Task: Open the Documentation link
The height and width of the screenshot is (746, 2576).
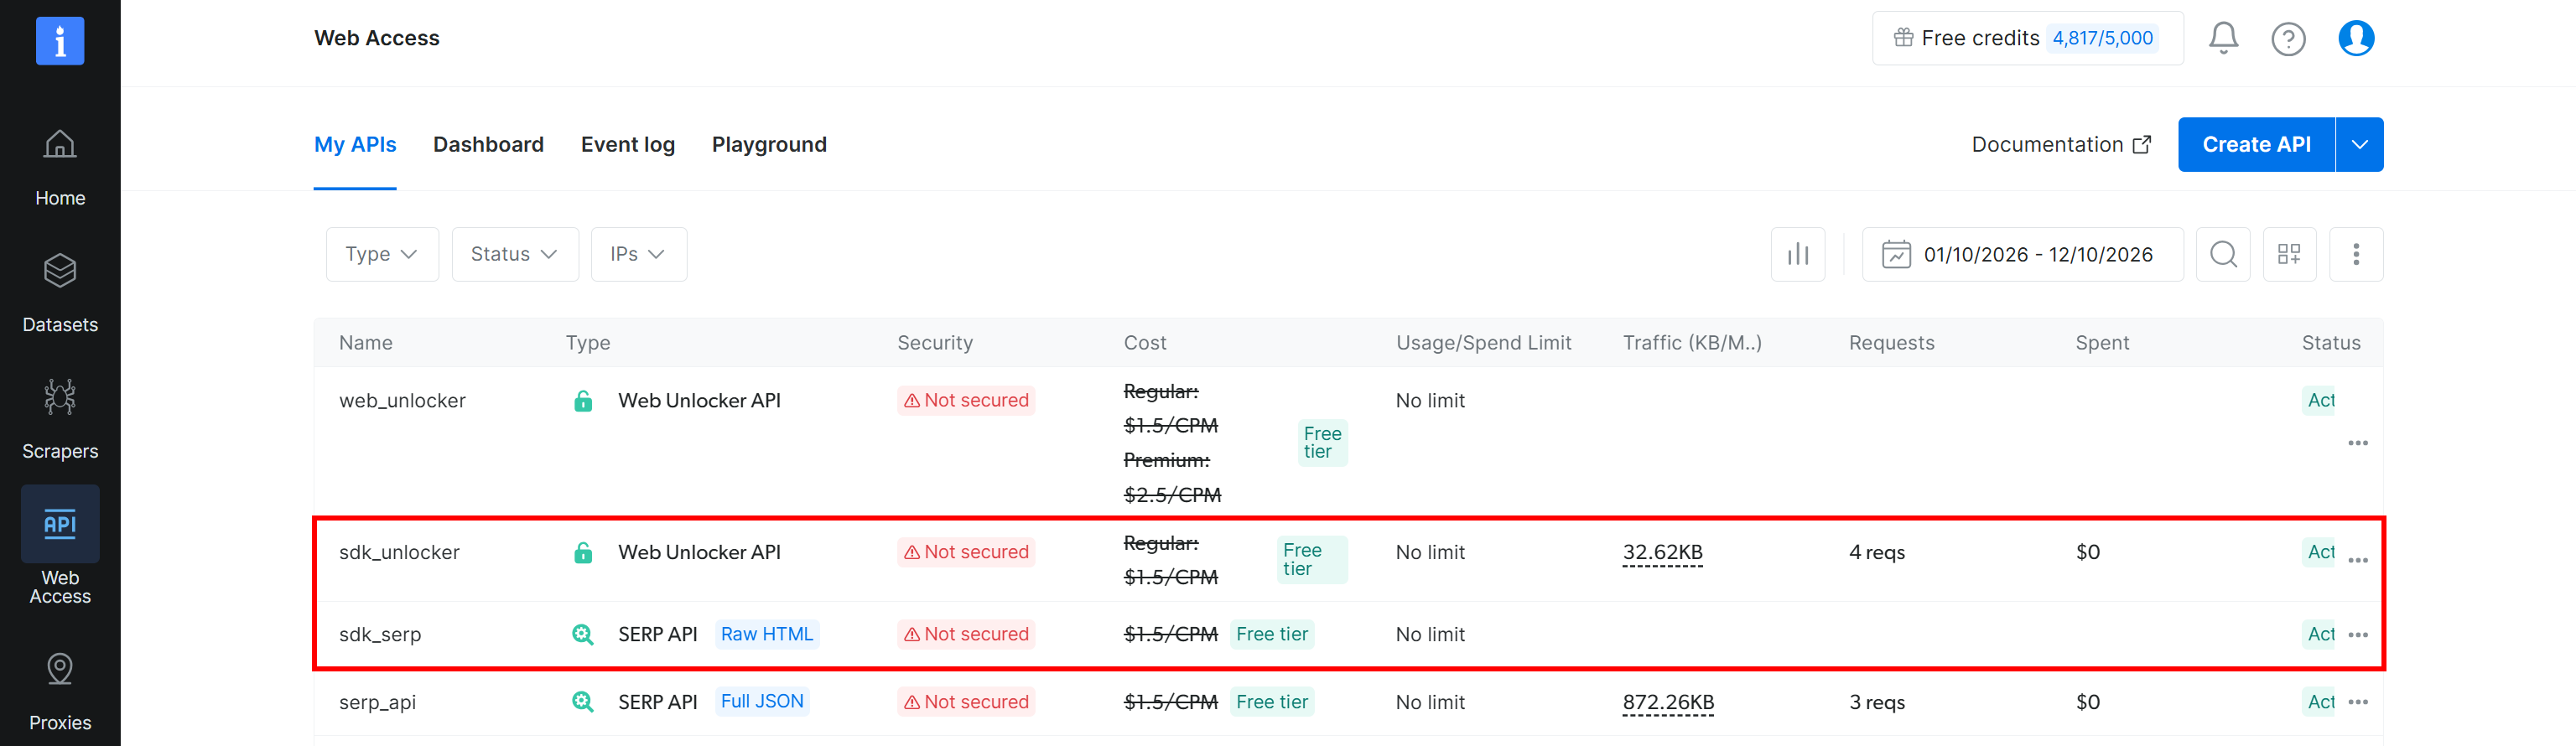Action: point(2060,144)
